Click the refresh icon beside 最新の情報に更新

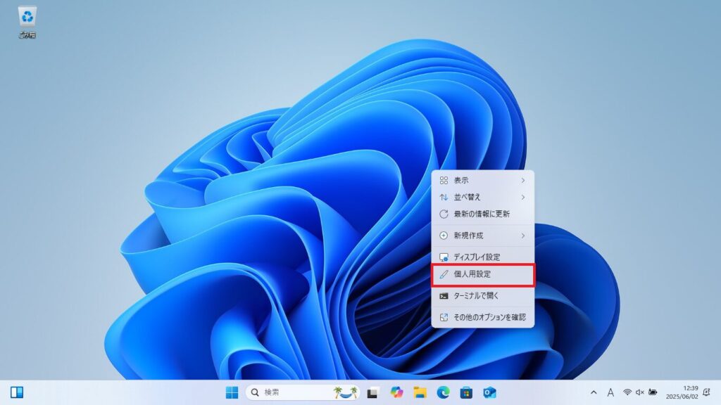click(444, 214)
